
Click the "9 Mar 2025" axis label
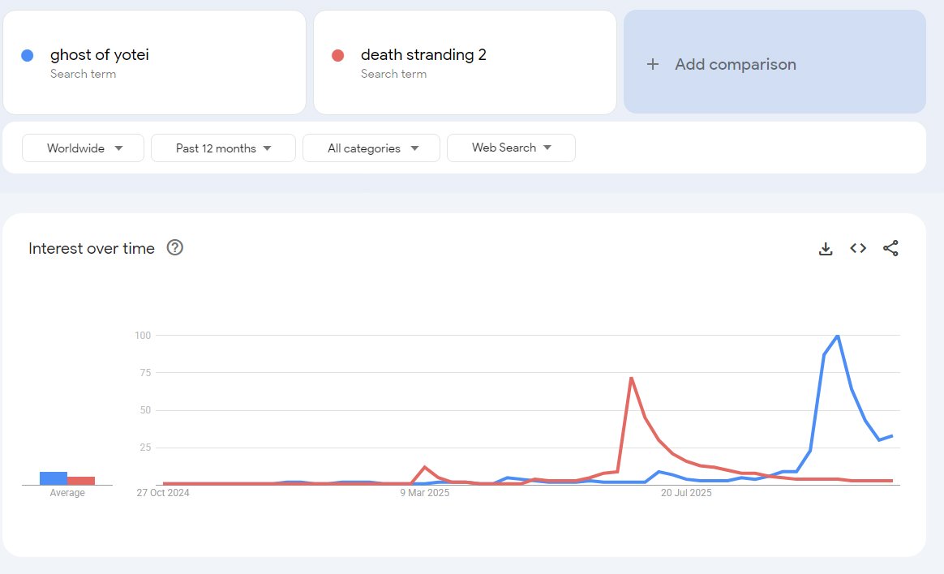pyautogui.click(x=424, y=493)
